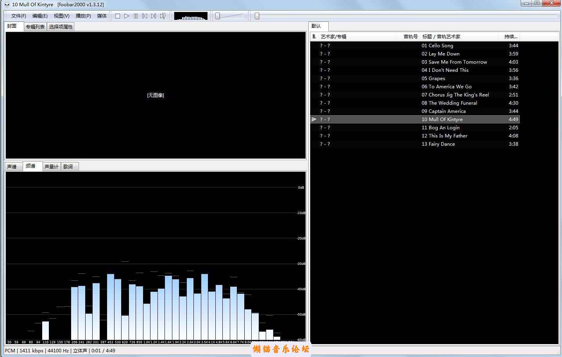Click the volume slider knob
This screenshot has width=562, height=357.
tap(218, 16)
